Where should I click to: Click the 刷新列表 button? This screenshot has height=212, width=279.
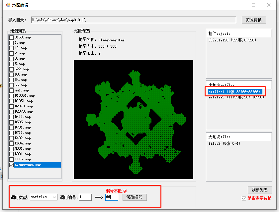[259, 190]
